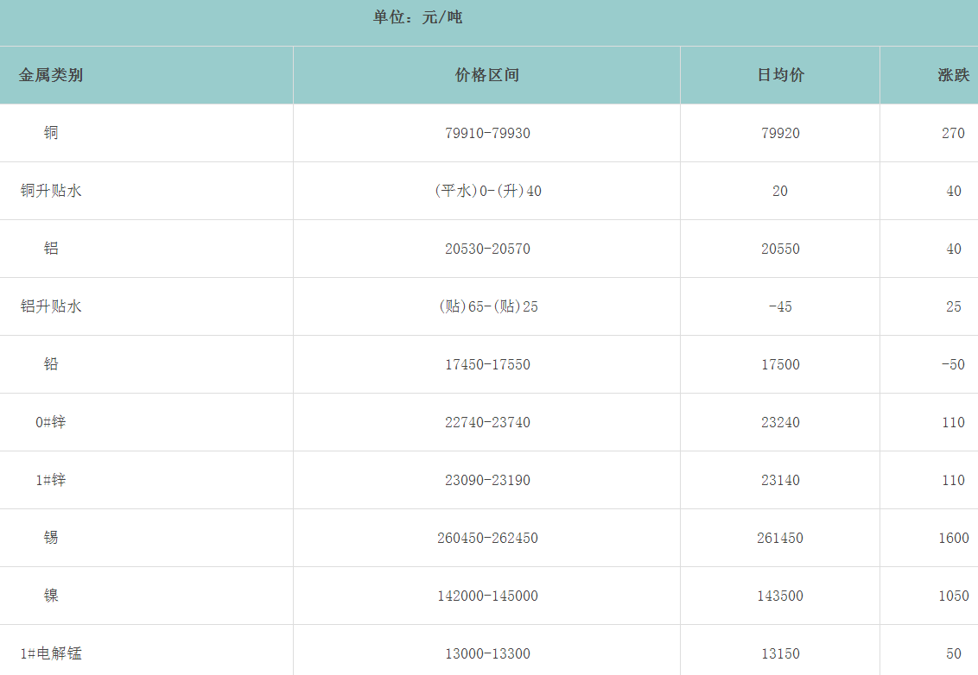The height and width of the screenshot is (675, 978).
Task: Select the 铝升贴水 average value -45
Action: click(780, 306)
